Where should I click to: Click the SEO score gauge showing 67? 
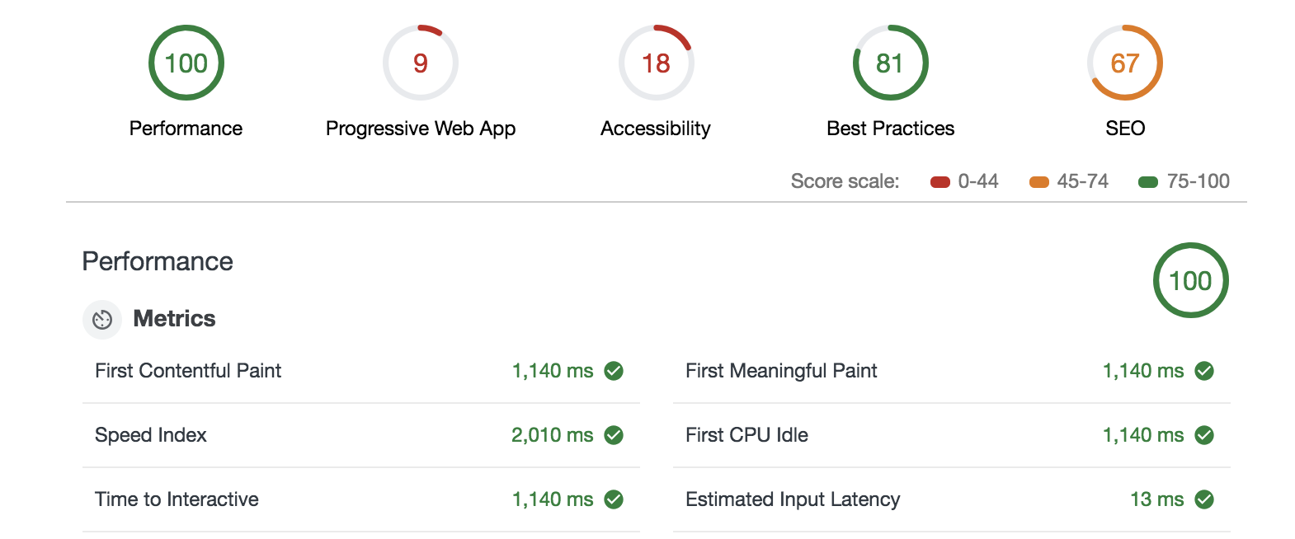(x=1125, y=63)
